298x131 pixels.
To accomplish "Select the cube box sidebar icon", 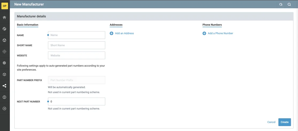I will 4,74.
